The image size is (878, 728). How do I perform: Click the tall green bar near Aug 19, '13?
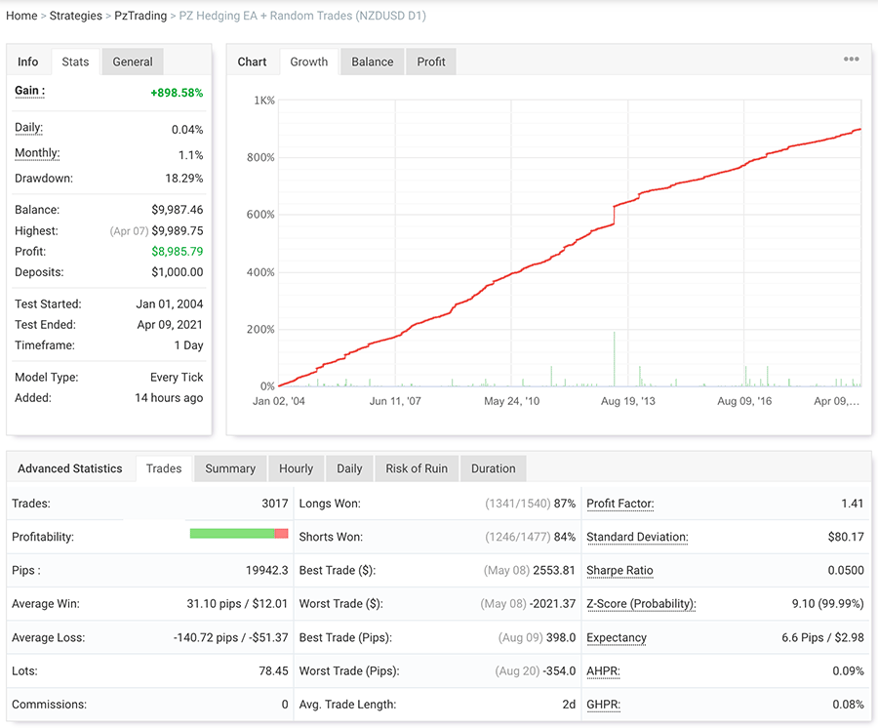(x=615, y=359)
